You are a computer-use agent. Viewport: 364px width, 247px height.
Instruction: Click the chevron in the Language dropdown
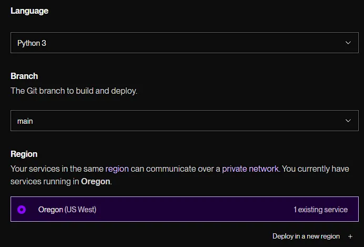[x=348, y=43]
